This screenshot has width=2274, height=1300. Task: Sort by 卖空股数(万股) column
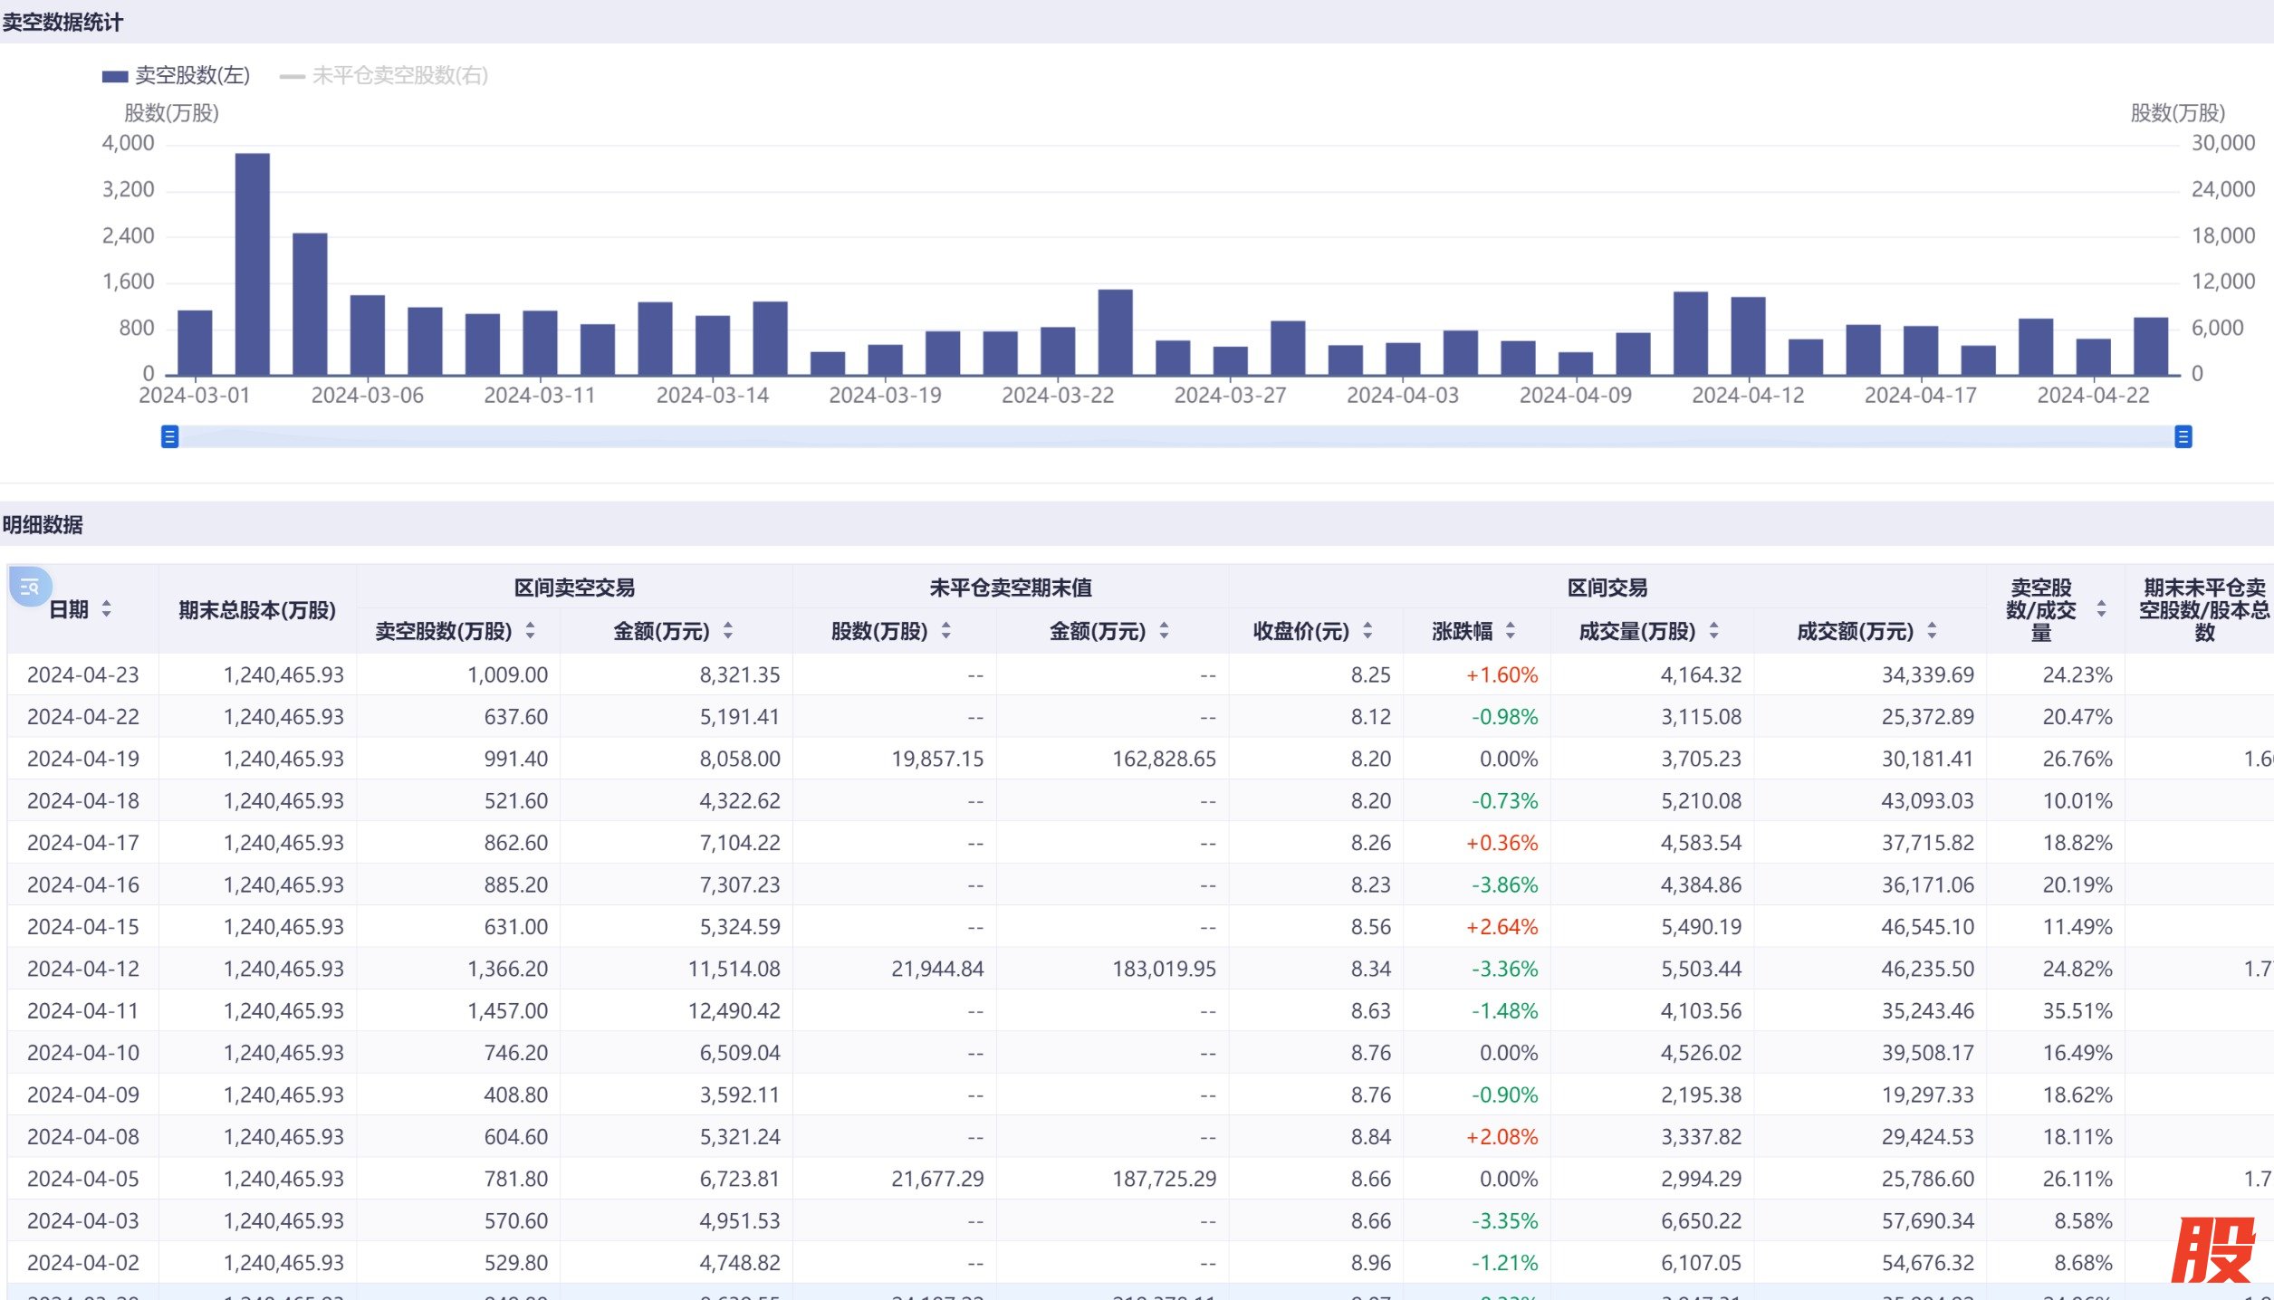point(530,631)
